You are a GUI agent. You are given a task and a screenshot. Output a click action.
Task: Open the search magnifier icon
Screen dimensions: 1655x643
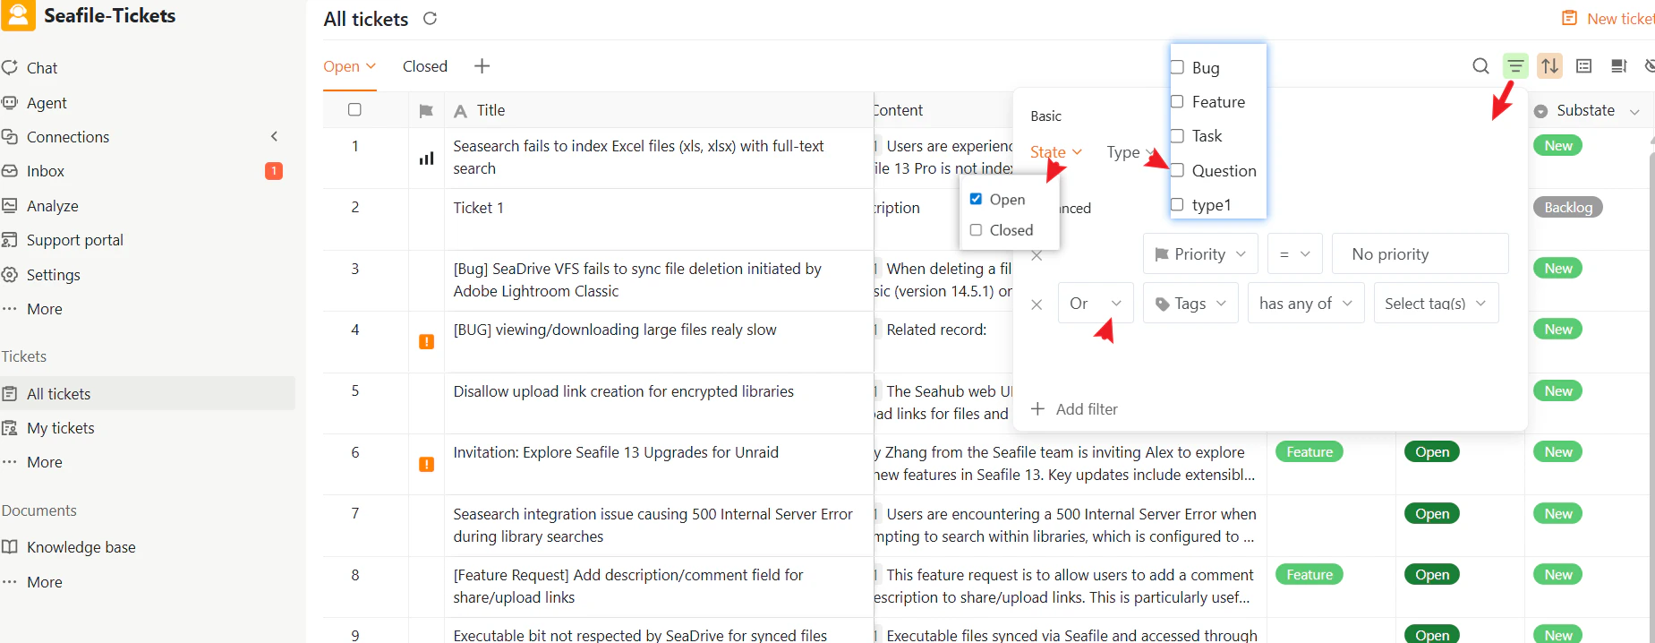[1480, 66]
